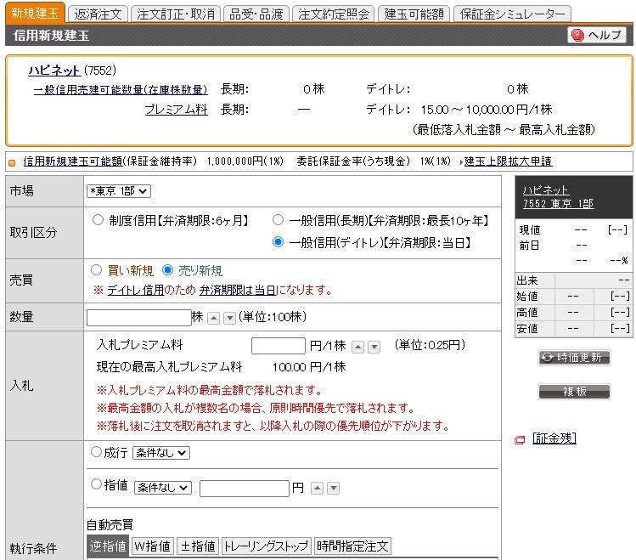Switch to 保証金シミュレーター tab
The width and height of the screenshot is (636, 560).
point(512,14)
